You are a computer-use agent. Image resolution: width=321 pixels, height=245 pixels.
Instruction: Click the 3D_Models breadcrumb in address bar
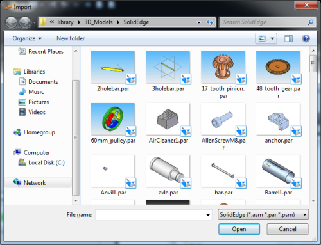pos(98,22)
